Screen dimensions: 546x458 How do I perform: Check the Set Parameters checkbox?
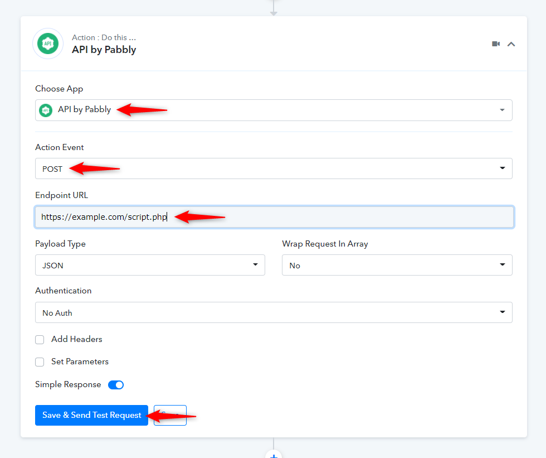click(x=40, y=362)
